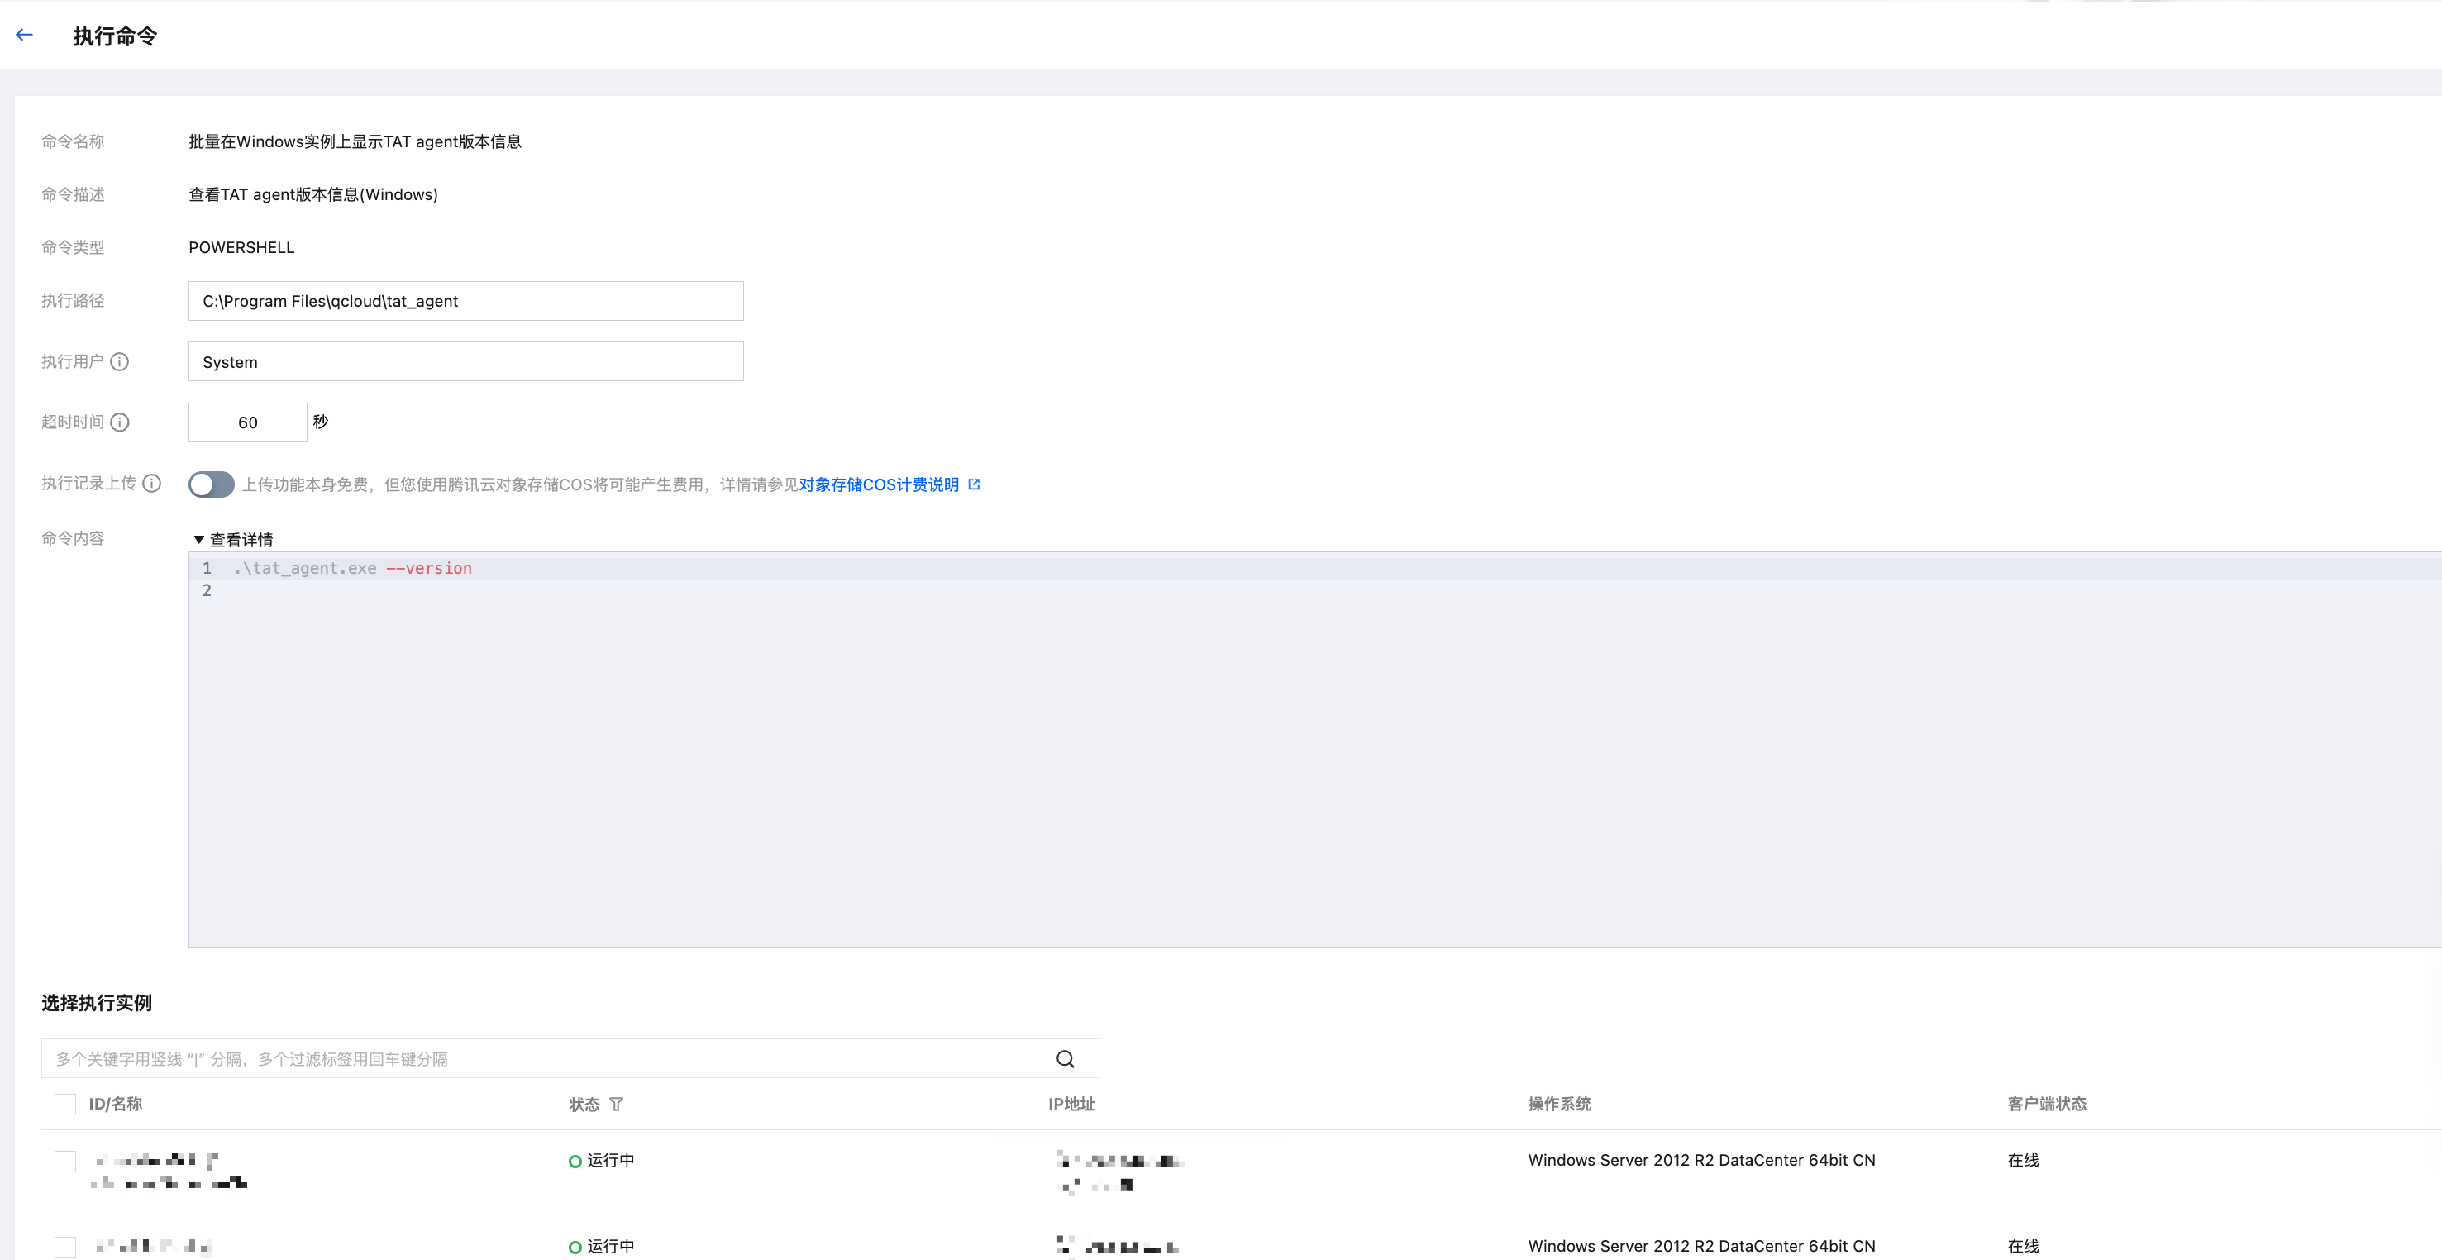Click the 状态 column filter icon
2442x1260 pixels.
(616, 1105)
